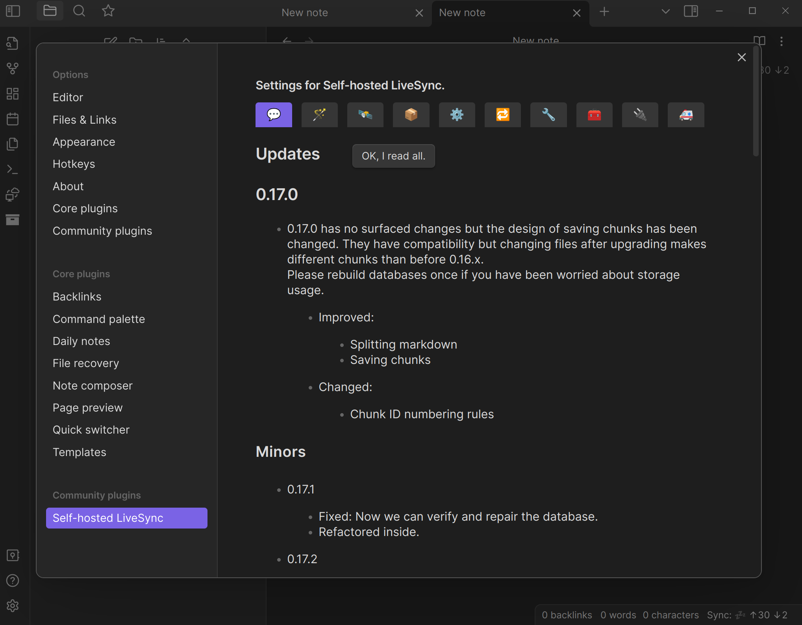Close the settings dialog
802x625 pixels.
tap(742, 57)
